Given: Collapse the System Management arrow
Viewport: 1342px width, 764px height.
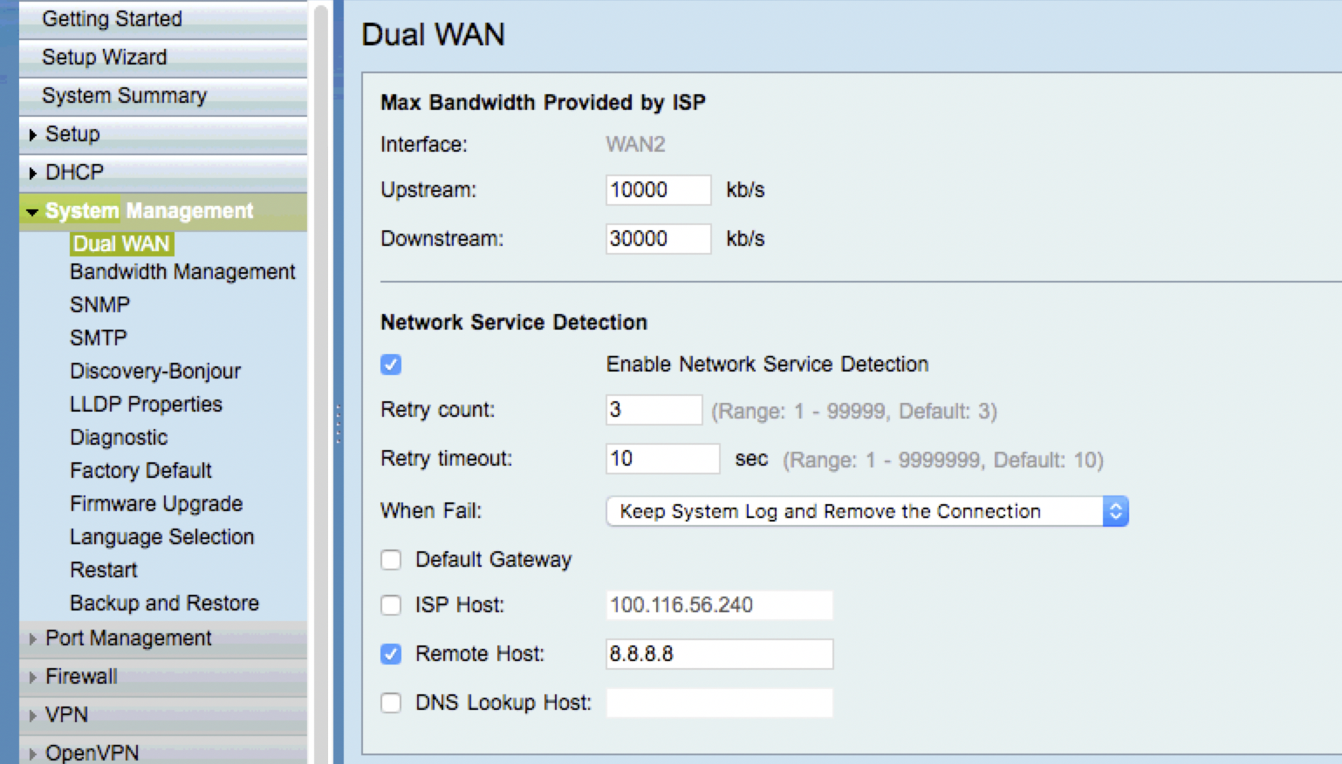Looking at the screenshot, I should [32, 212].
